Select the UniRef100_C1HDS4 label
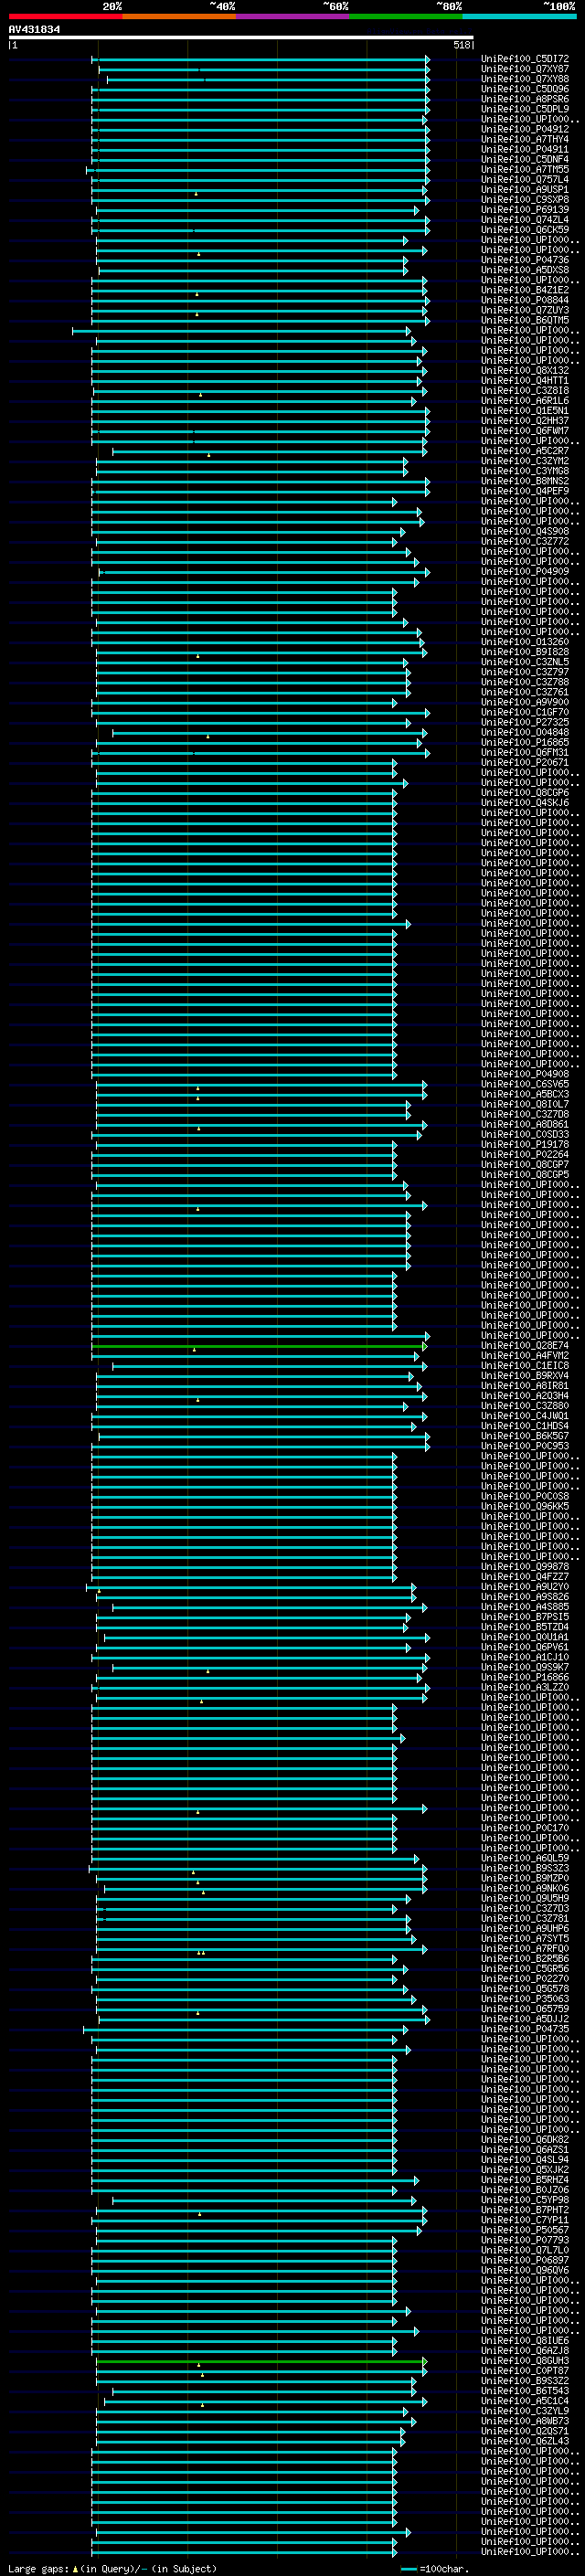The image size is (585, 2576). click(525, 1426)
